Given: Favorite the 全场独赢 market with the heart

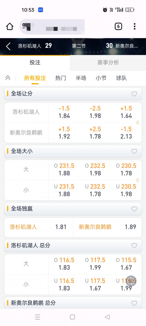Looking at the screenshot, I should 134,209.
